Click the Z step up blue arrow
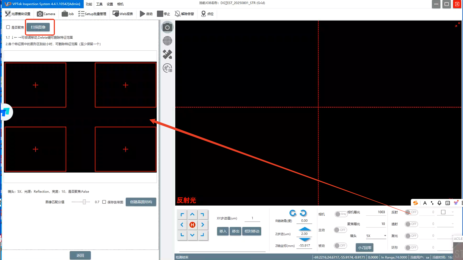This screenshot has height=260, width=463. pos(304,229)
